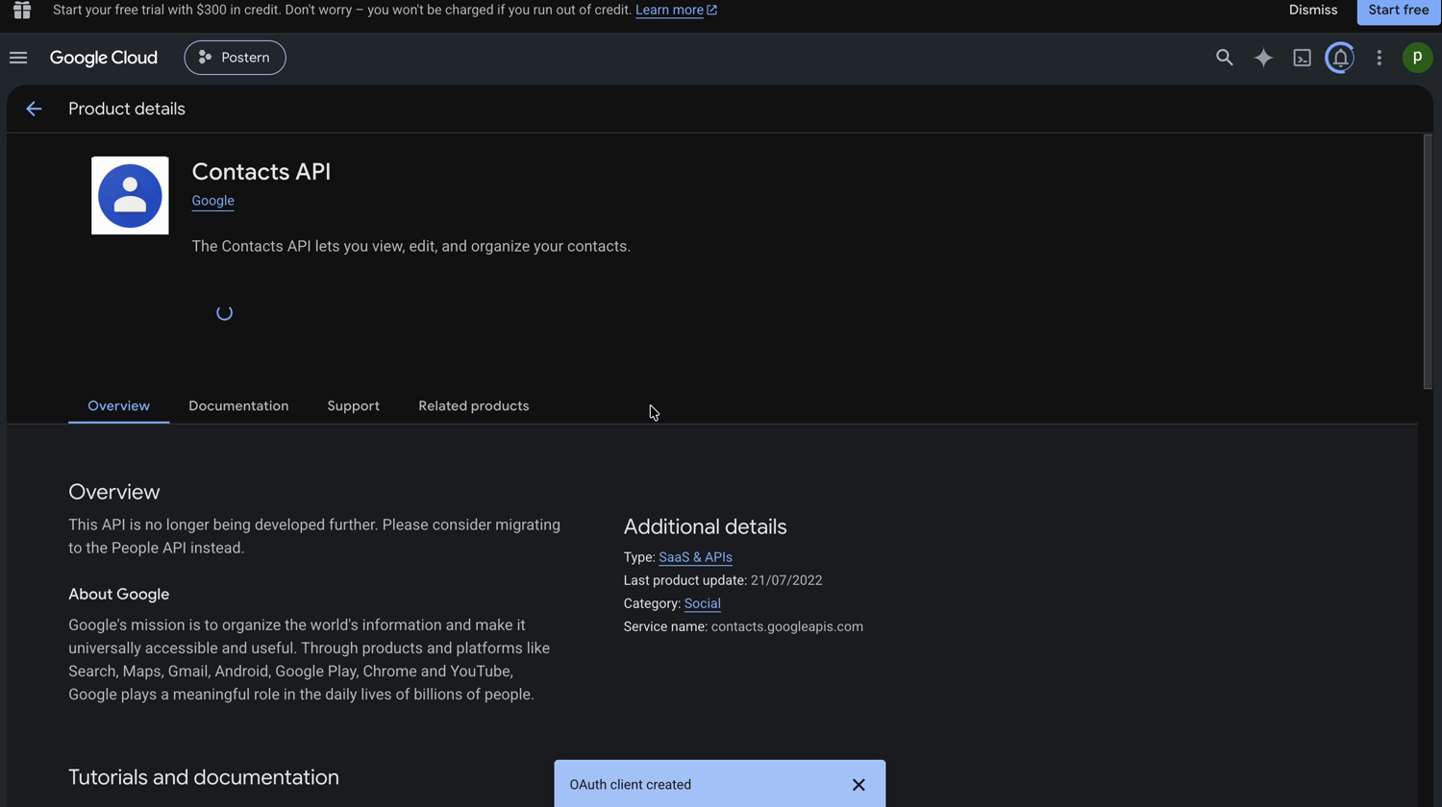The width and height of the screenshot is (1442, 807).
Task: Click the gift icon in trial banner
Action: 22,10
